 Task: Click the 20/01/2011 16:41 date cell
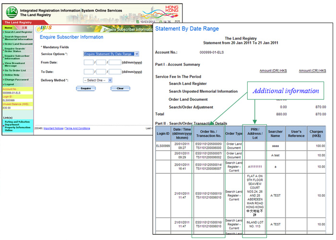pyautogui.click(x=182, y=167)
